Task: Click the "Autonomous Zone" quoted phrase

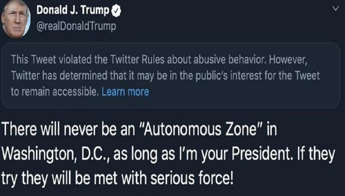Action: coord(200,130)
